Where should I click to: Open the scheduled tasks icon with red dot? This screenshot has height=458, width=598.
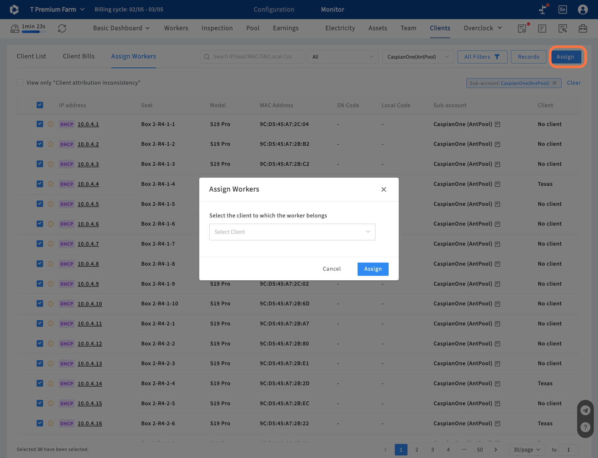pos(522,28)
